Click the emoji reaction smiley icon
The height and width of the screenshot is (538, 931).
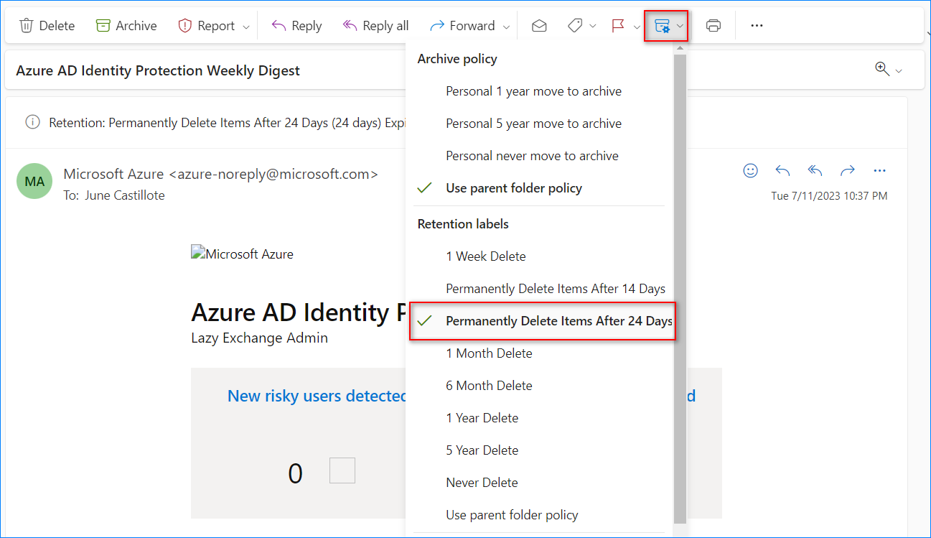click(750, 171)
